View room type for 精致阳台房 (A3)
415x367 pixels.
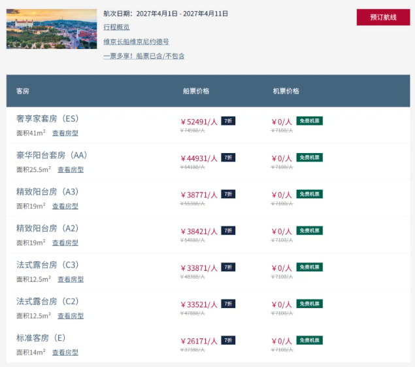point(65,206)
